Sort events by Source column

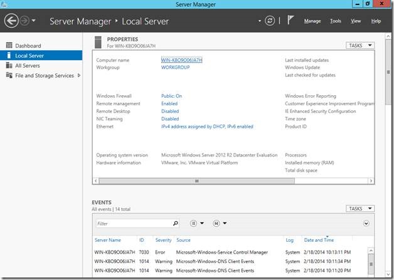point(183,240)
